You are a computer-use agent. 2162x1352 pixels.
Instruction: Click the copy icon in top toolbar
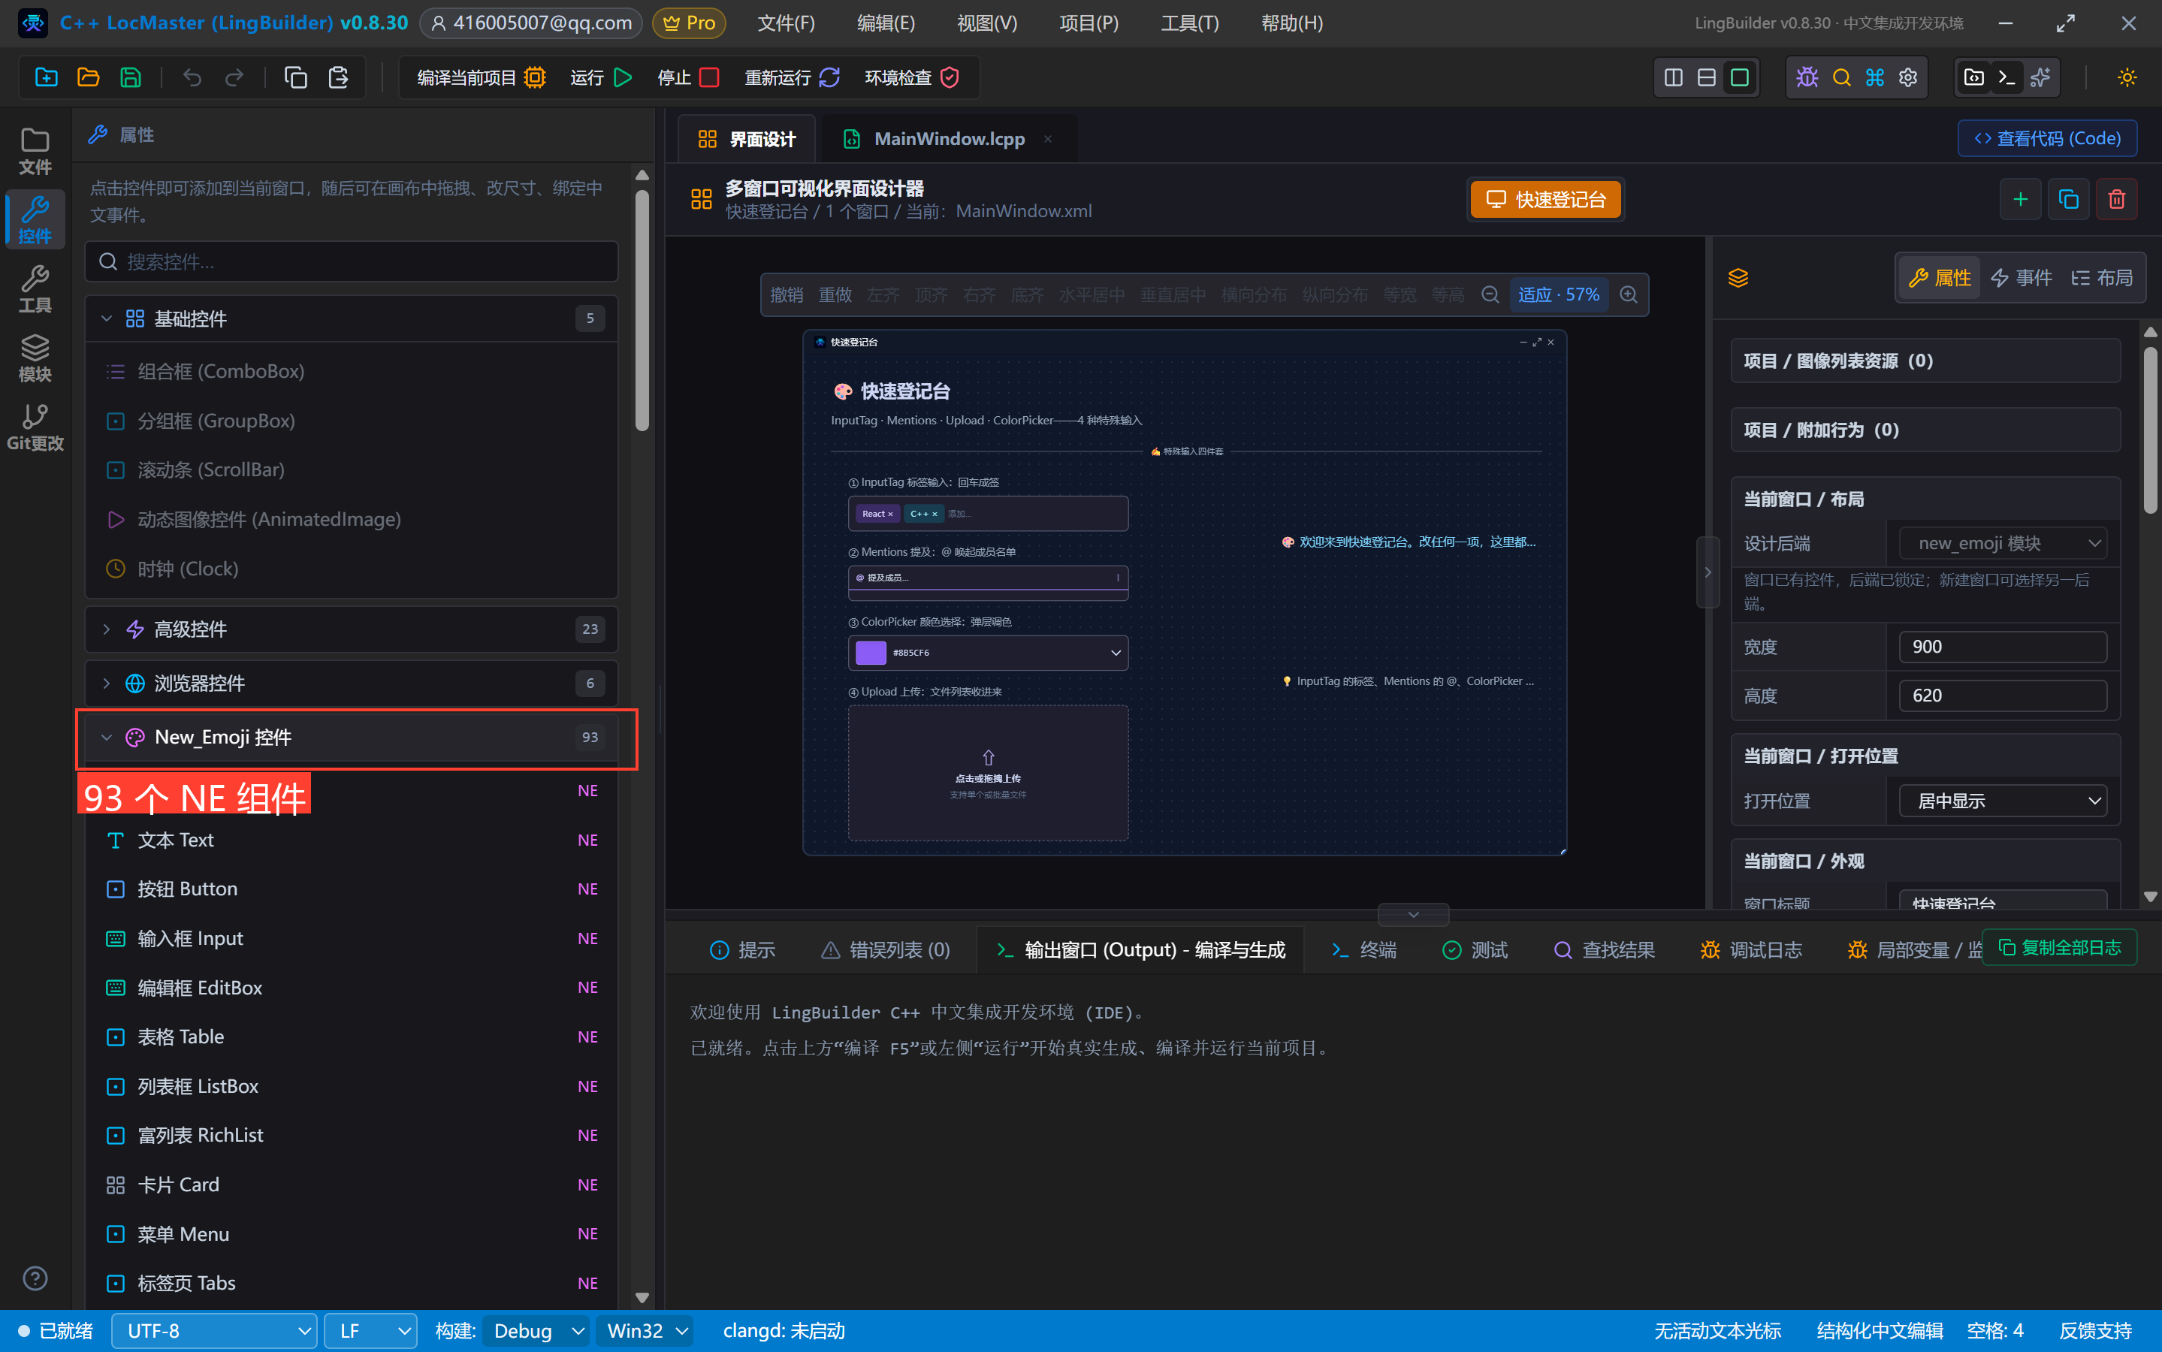pos(296,78)
